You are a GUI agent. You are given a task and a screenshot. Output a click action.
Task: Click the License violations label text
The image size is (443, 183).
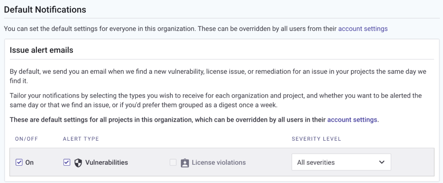tap(219, 163)
